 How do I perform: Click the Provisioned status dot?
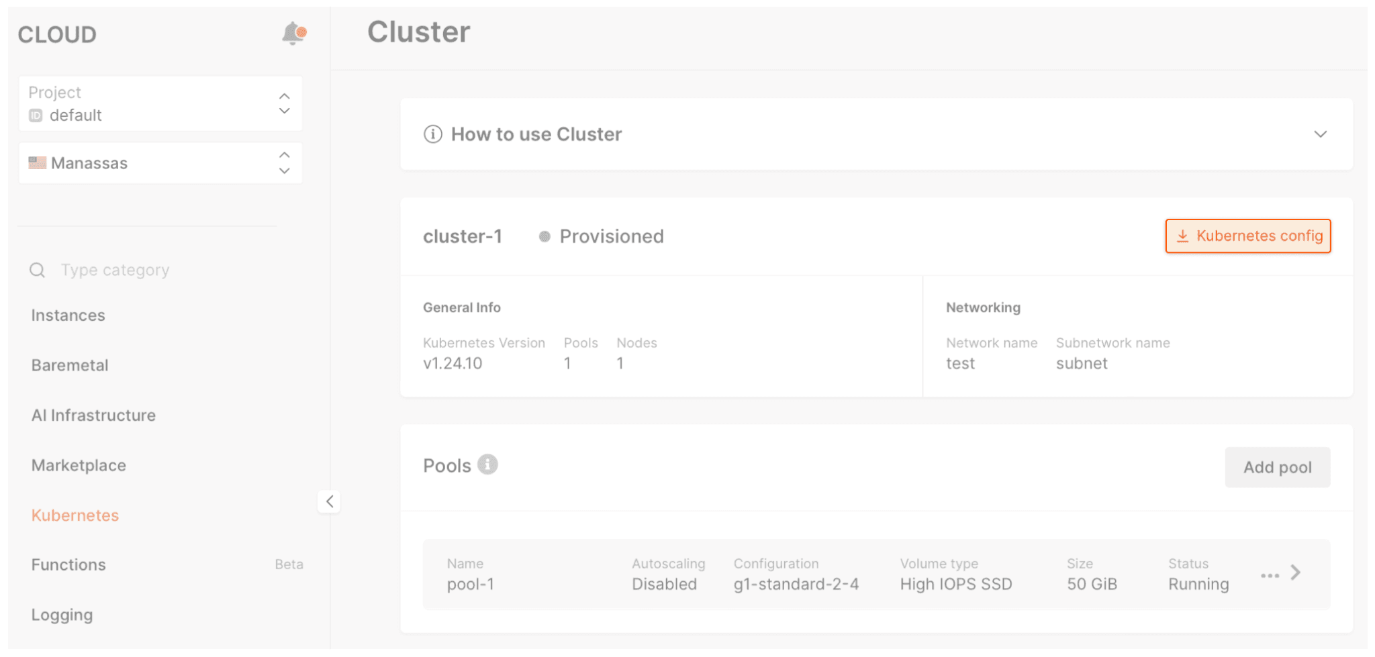point(544,236)
